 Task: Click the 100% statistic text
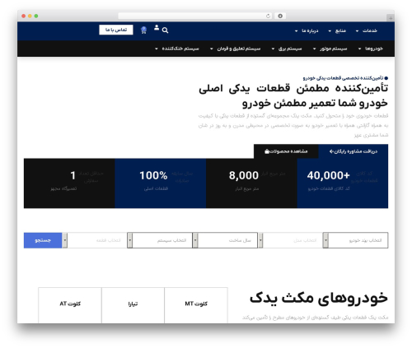[153, 175]
